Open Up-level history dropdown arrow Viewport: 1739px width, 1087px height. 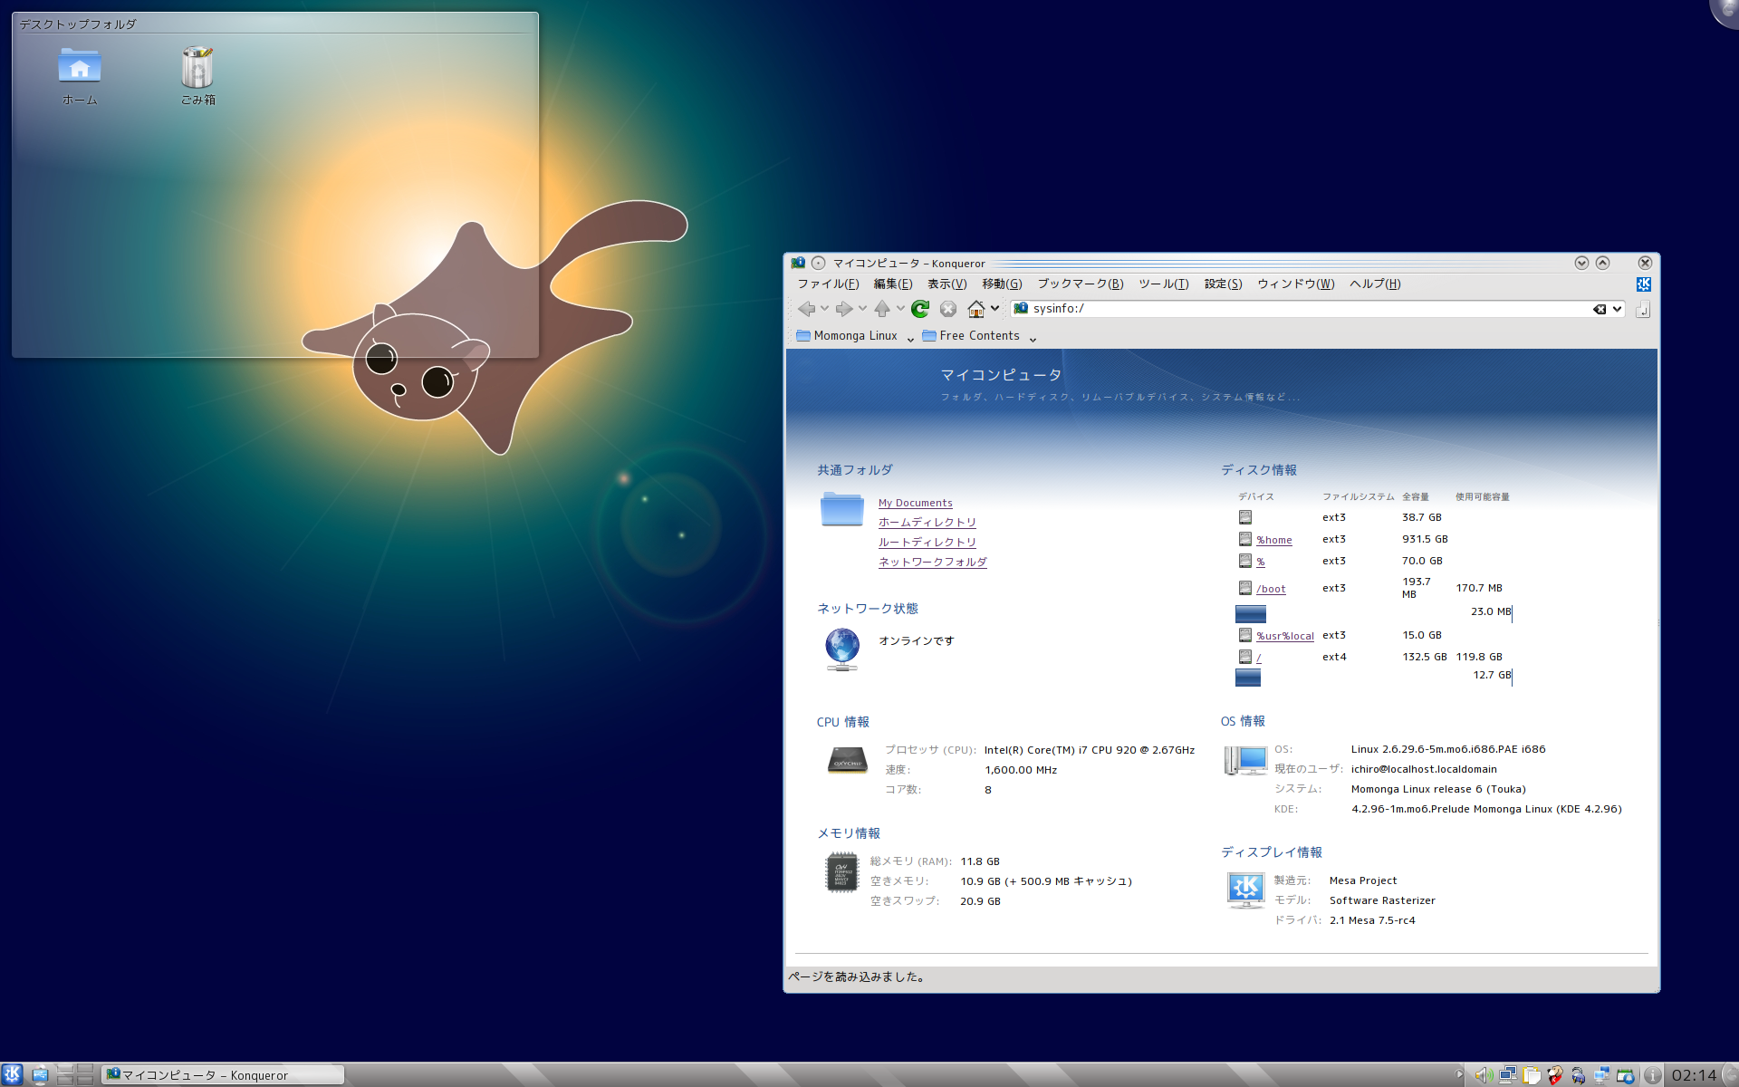pyautogui.click(x=900, y=309)
